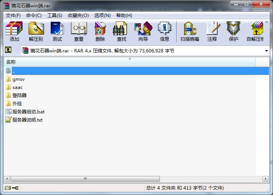Screen dimensions: 273x195
Task: Select the file 服务器启动.bat
Action: 25,111
